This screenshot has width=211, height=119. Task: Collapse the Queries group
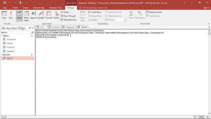pos(32,55)
